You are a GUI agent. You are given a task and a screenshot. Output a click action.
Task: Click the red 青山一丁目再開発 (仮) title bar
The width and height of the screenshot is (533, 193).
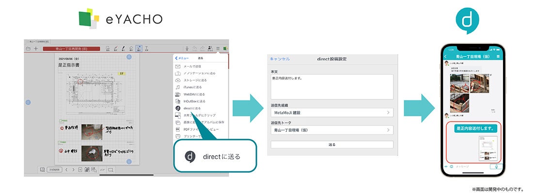click(71, 49)
